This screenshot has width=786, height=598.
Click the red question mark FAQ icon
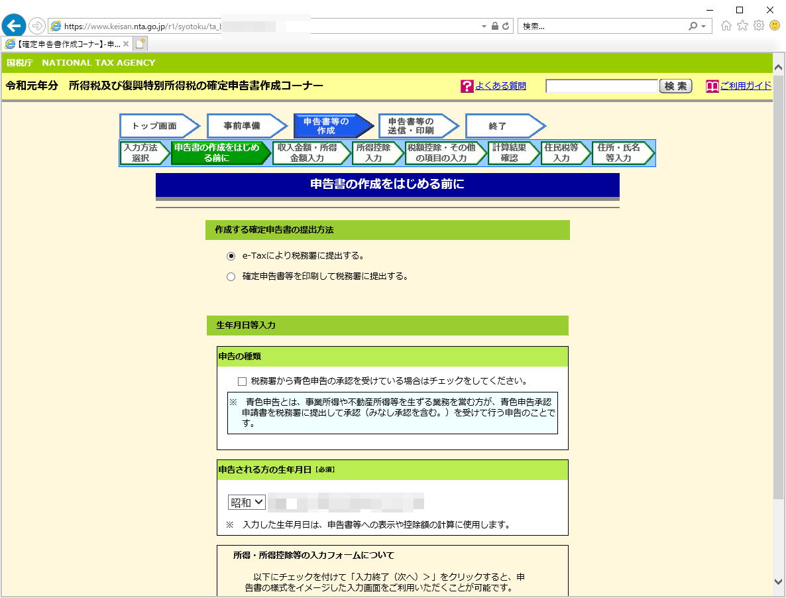[467, 86]
